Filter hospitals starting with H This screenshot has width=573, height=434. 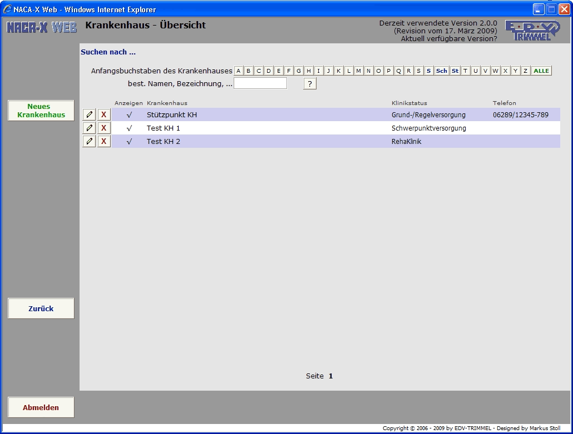pyautogui.click(x=309, y=71)
